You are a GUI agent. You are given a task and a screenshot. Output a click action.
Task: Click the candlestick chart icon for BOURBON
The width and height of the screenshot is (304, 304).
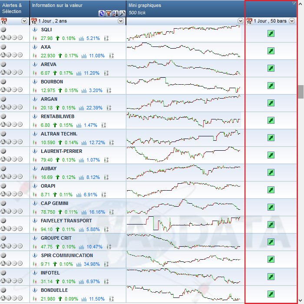tap(35, 90)
